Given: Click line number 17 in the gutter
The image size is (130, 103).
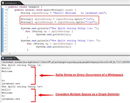Looking at the screenshot, I should (5, 50).
